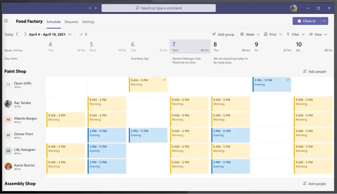
Task: Open the hamburger navigation menu
Action: 6,21
